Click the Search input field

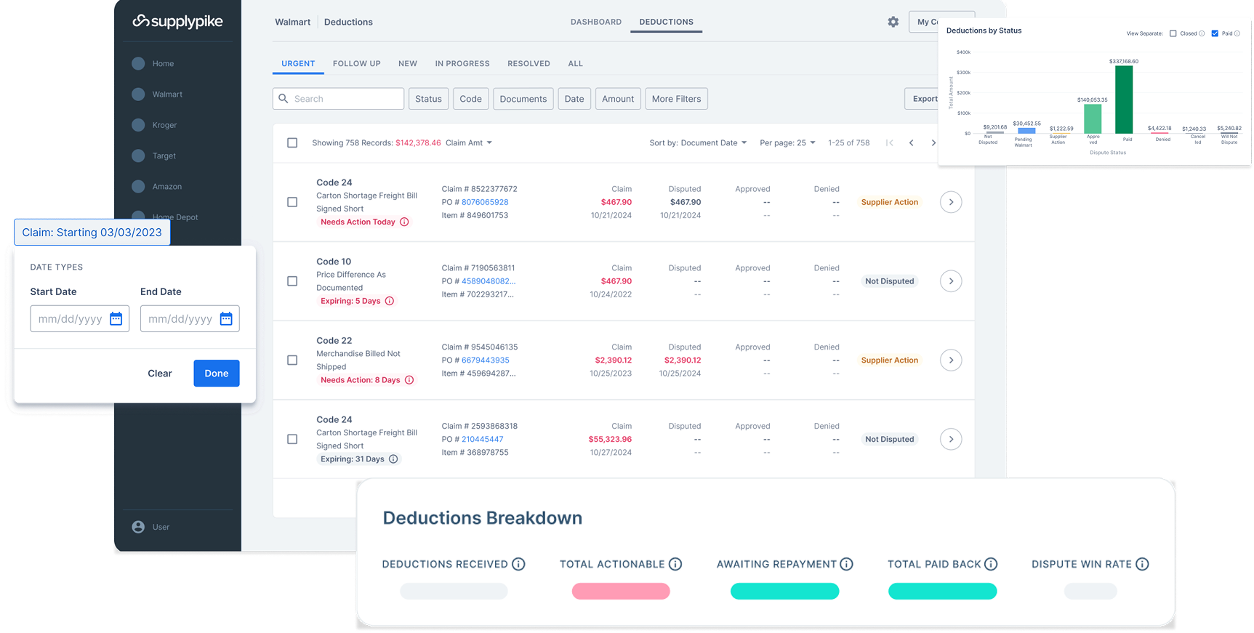click(339, 99)
